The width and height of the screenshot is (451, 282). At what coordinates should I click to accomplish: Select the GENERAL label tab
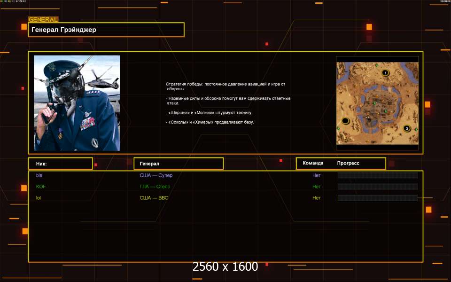pos(43,20)
